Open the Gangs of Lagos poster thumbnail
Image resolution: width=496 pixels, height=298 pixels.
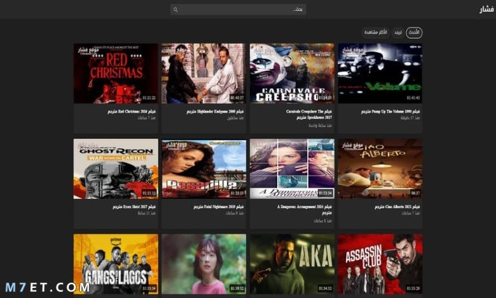coord(116,264)
